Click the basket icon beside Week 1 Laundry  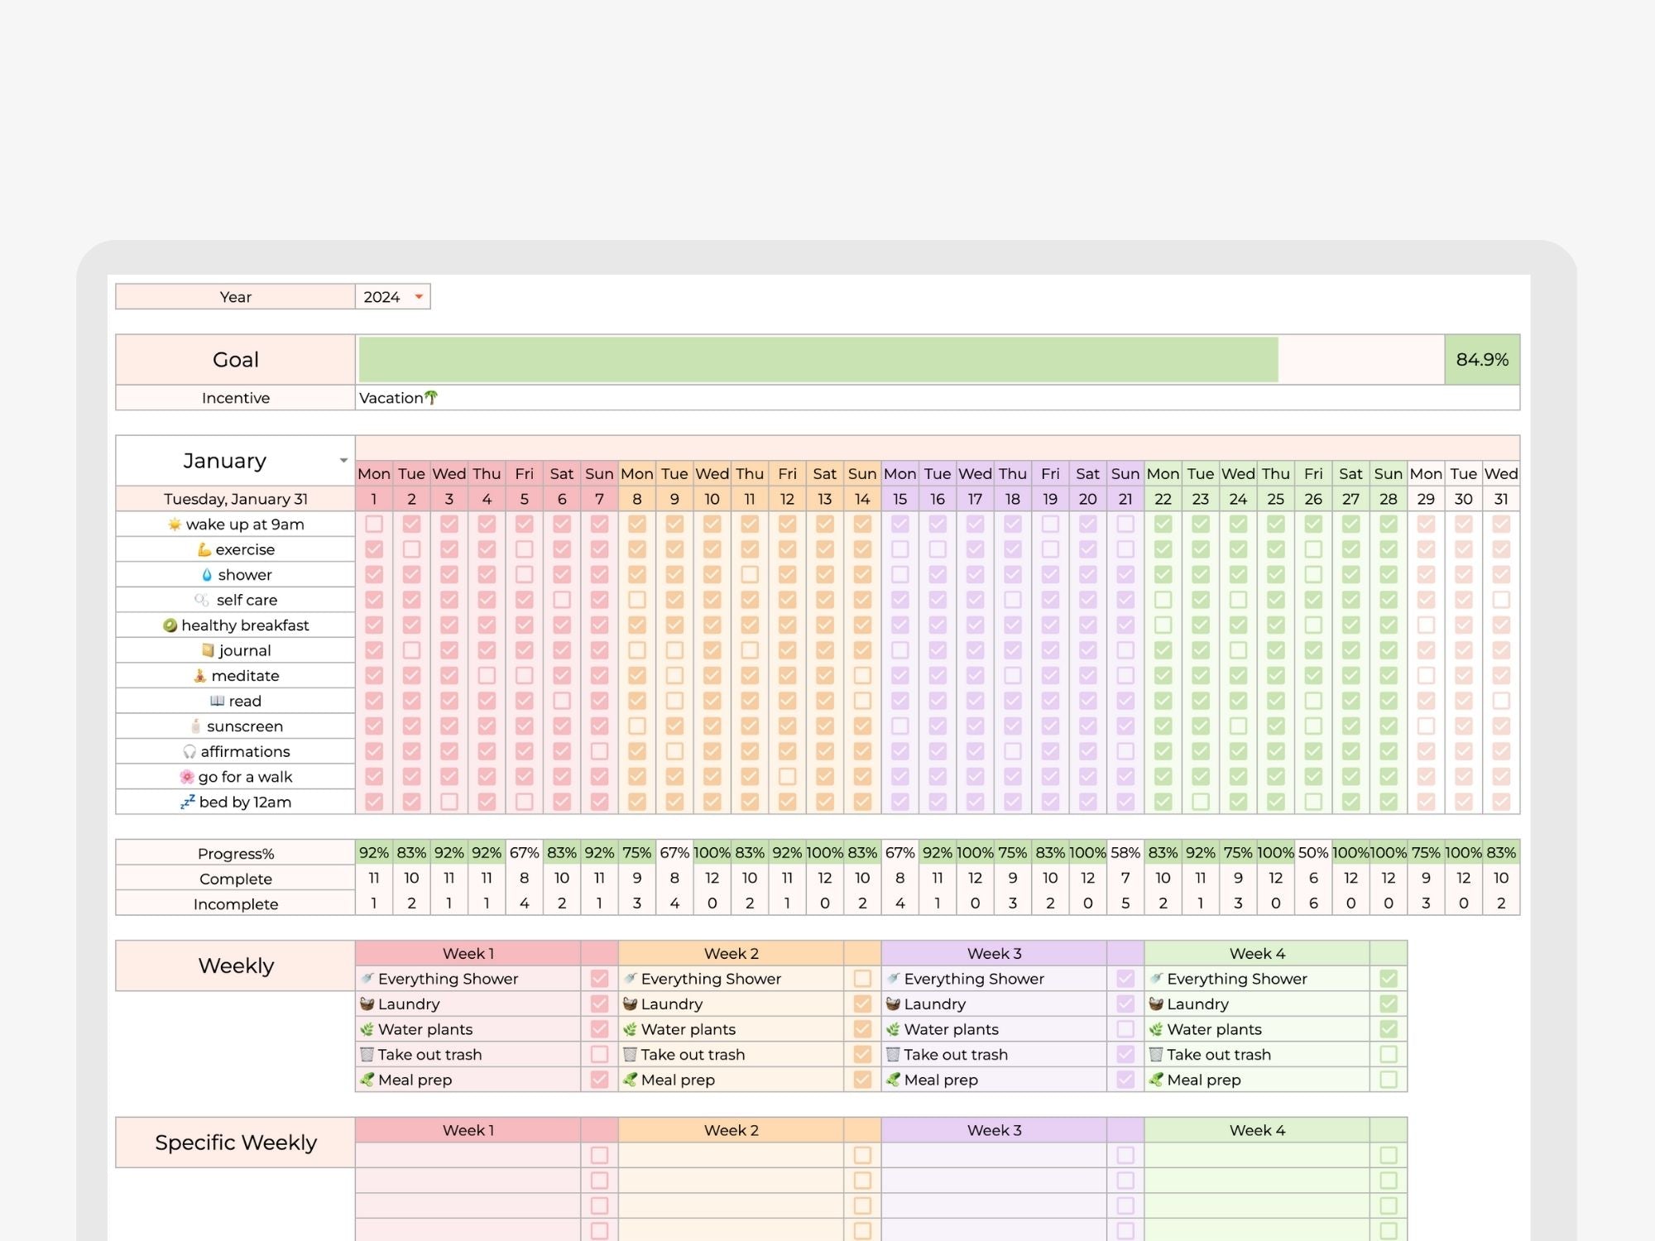pyautogui.click(x=367, y=1004)
